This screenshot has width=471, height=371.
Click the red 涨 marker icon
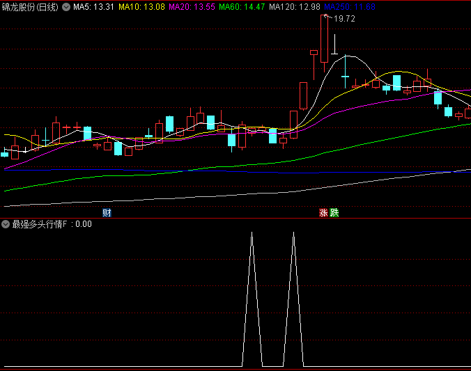323,213
